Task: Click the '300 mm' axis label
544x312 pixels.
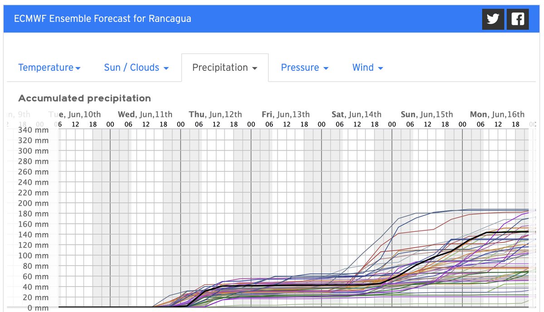Action: (x=33, y=151)
